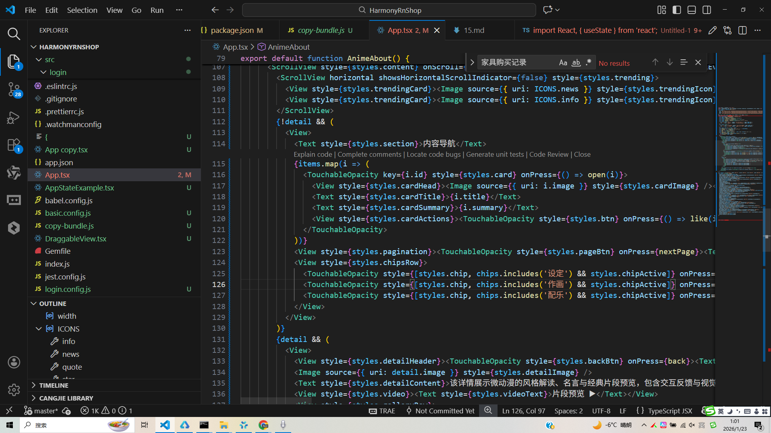771x433 pixels.
Task: Open the Accounts icon in activity bar
Action: tap(14, 362)
